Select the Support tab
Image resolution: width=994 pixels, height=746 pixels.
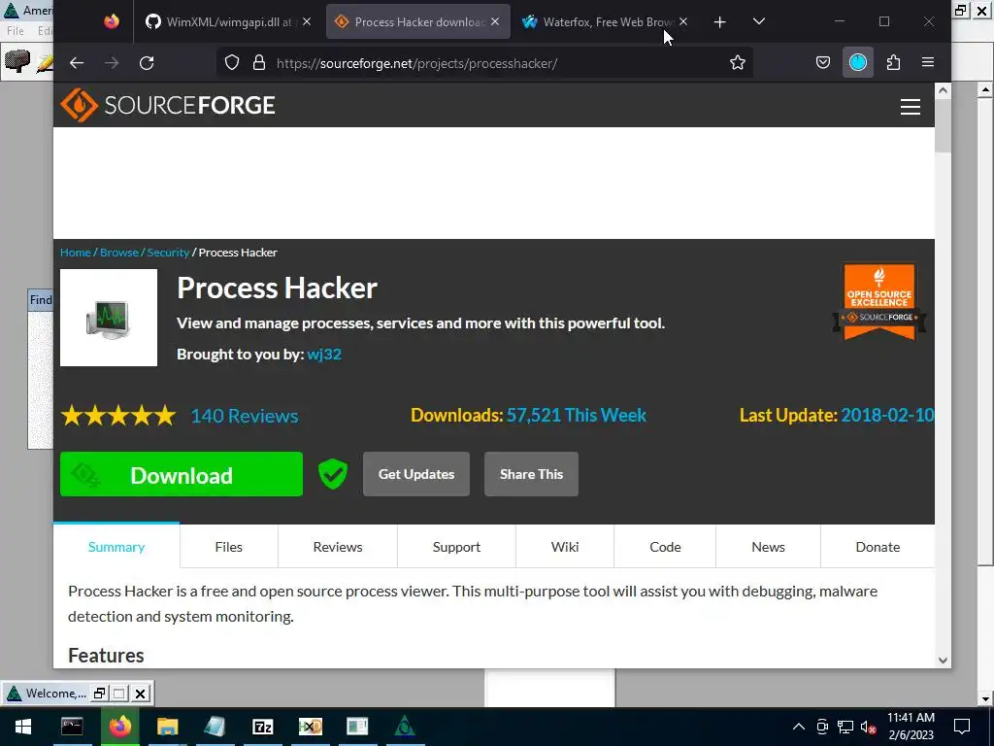456,547
